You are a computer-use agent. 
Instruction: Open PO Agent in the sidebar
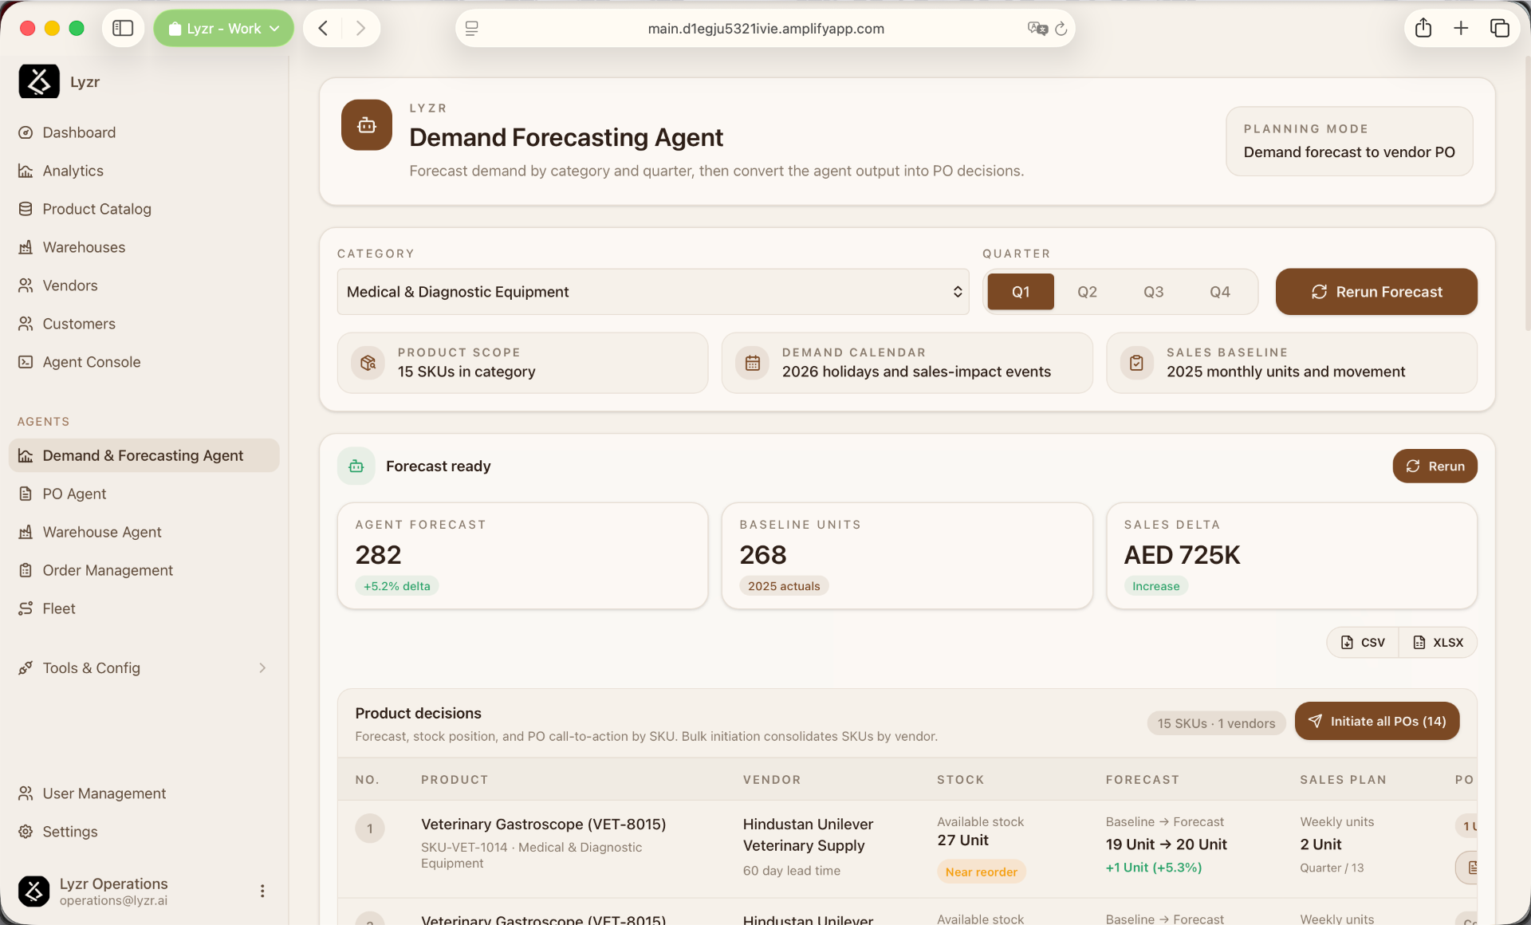tap(144, 494)
